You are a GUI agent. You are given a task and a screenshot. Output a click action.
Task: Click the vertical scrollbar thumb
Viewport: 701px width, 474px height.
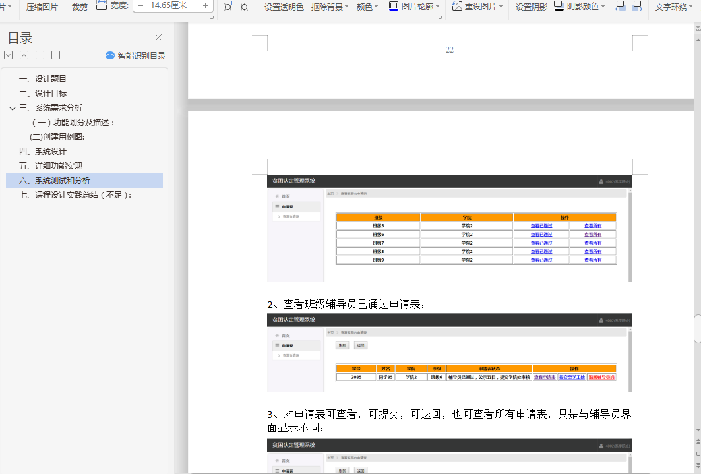pyautogui.click(x=698, y=329)
